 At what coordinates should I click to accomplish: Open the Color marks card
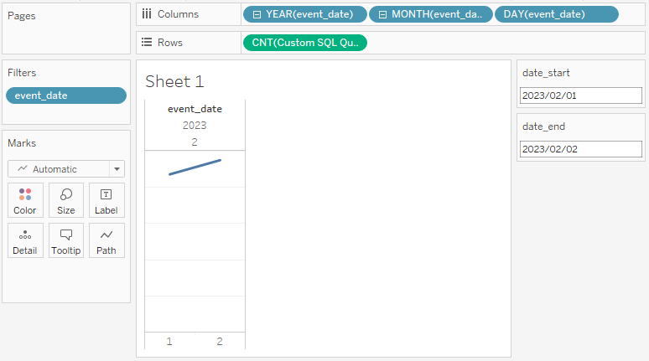click(25, 200)
